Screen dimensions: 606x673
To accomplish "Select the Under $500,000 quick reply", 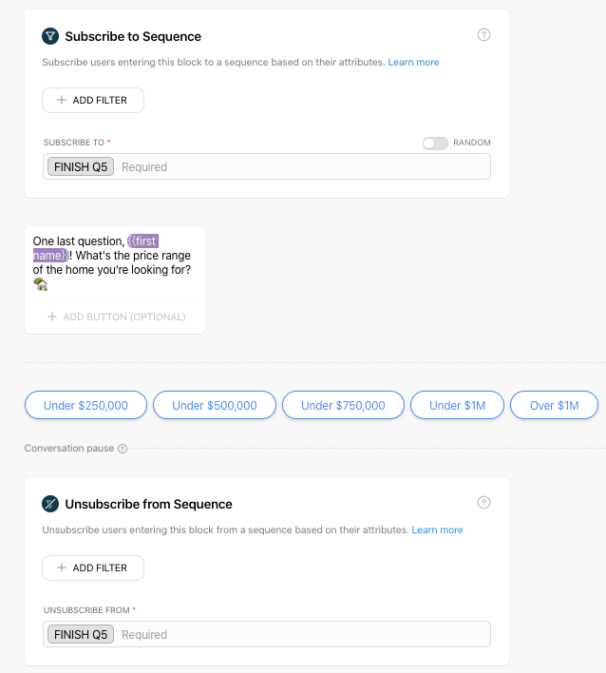I will click(215, 405).
